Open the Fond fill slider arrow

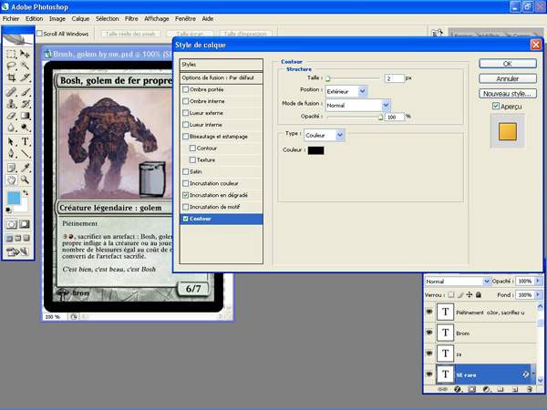tap(538, 295)
